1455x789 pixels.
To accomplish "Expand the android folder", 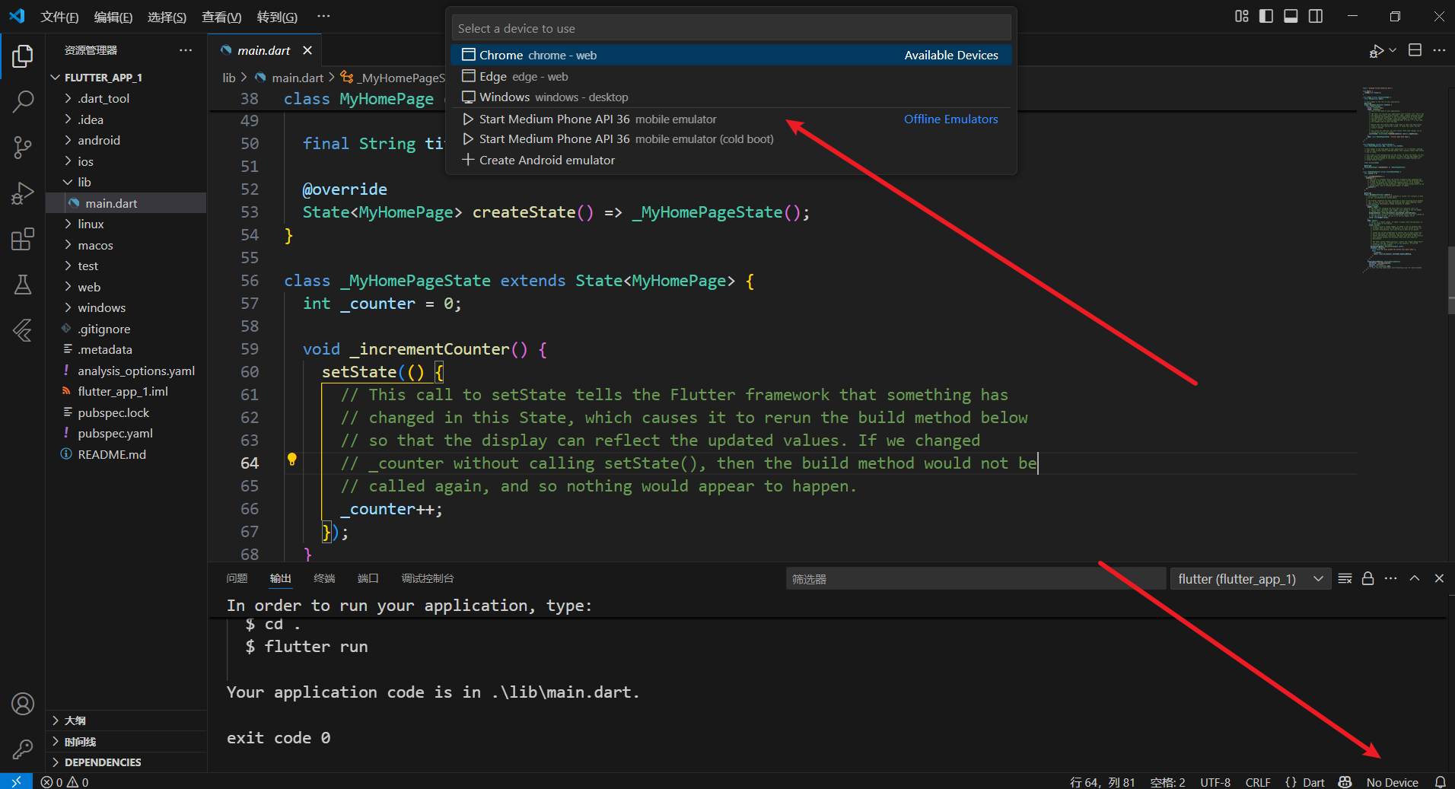I will tap(98, 140).
